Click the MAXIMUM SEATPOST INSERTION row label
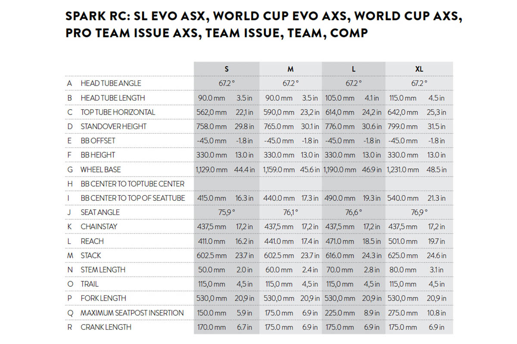The width and height of the screenshot is (517, 344). [x=132, y=313]
